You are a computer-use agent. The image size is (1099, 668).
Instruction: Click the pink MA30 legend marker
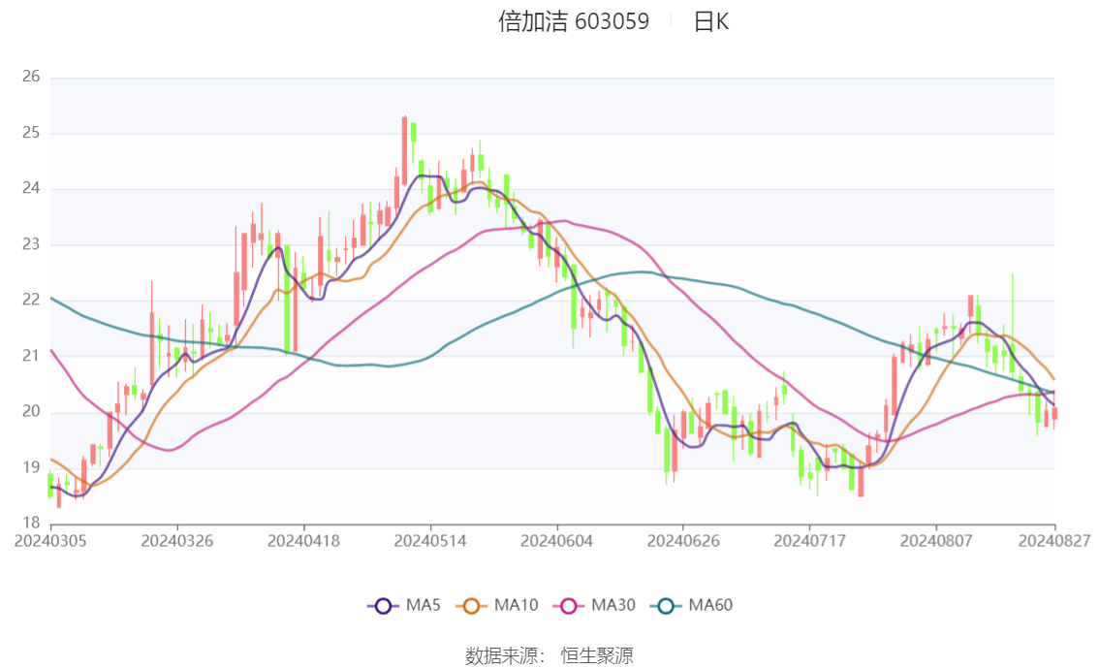[x=569, y=606]
